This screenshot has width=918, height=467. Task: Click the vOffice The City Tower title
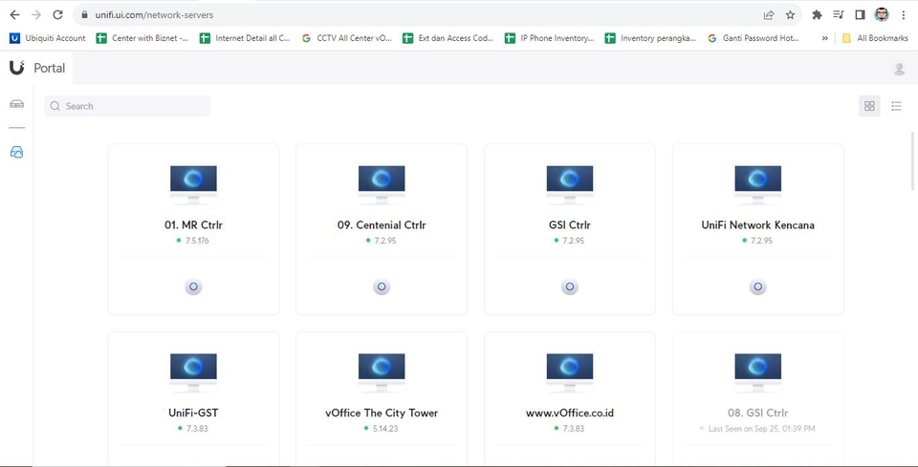click(x=382, y=413)
